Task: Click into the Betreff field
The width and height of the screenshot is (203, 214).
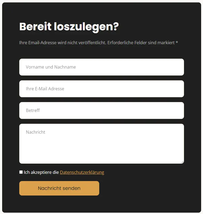Action: pos(102,110)
